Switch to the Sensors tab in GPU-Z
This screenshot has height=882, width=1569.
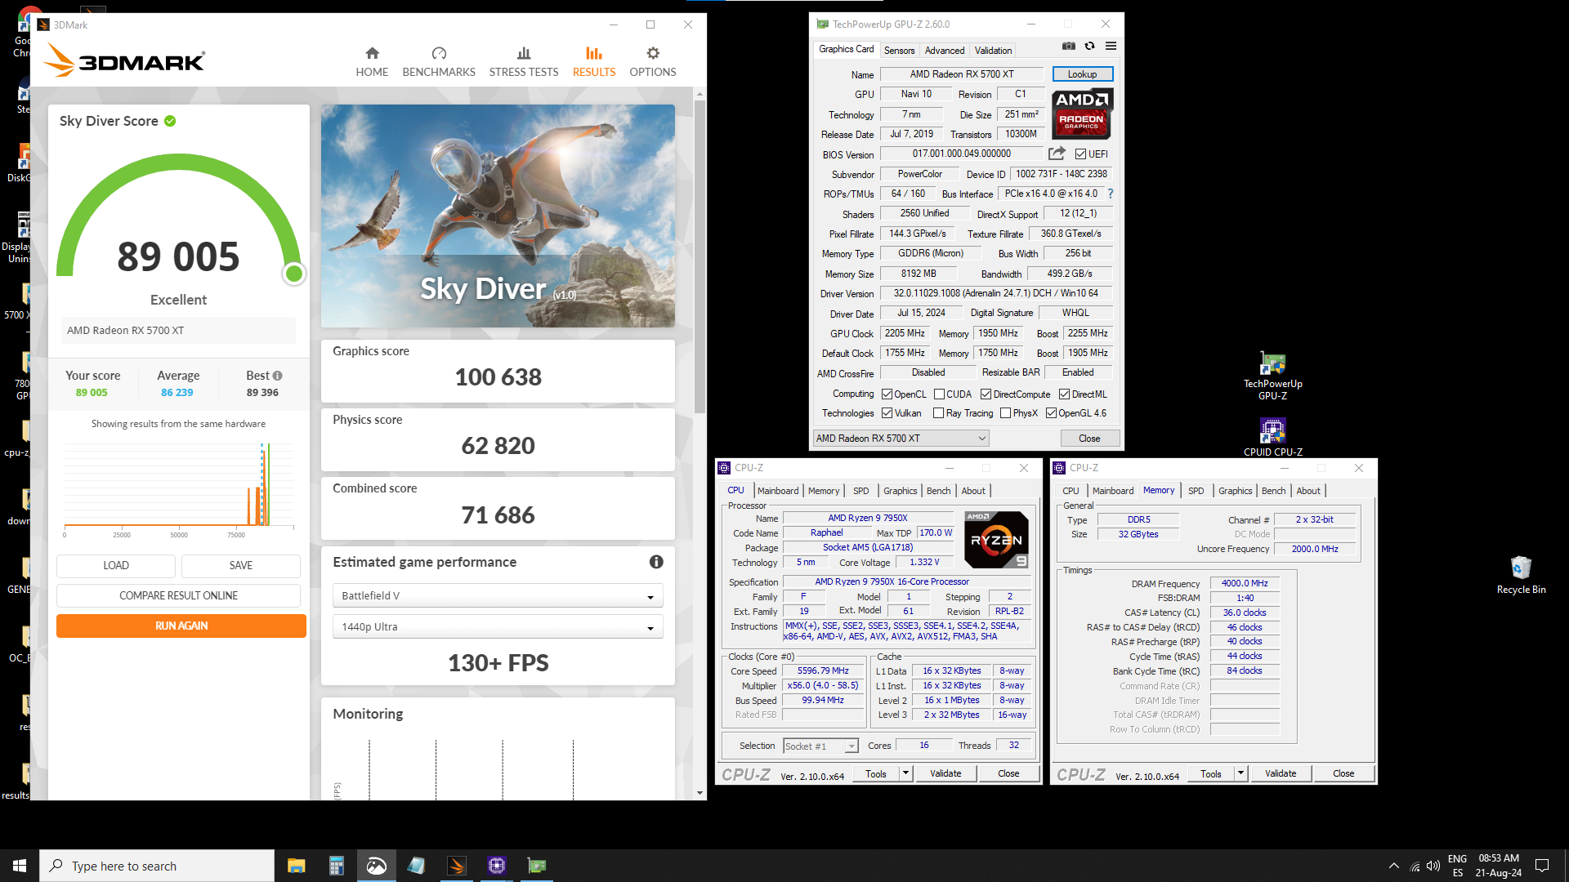(x=899, y=51)
